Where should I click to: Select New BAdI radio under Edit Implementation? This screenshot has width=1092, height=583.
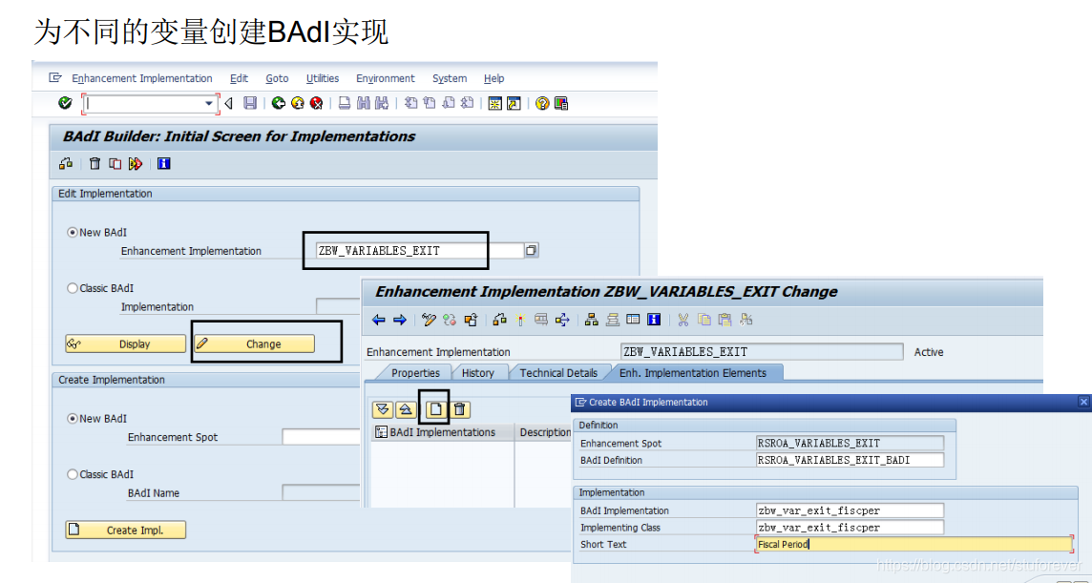tap(72, 232)
